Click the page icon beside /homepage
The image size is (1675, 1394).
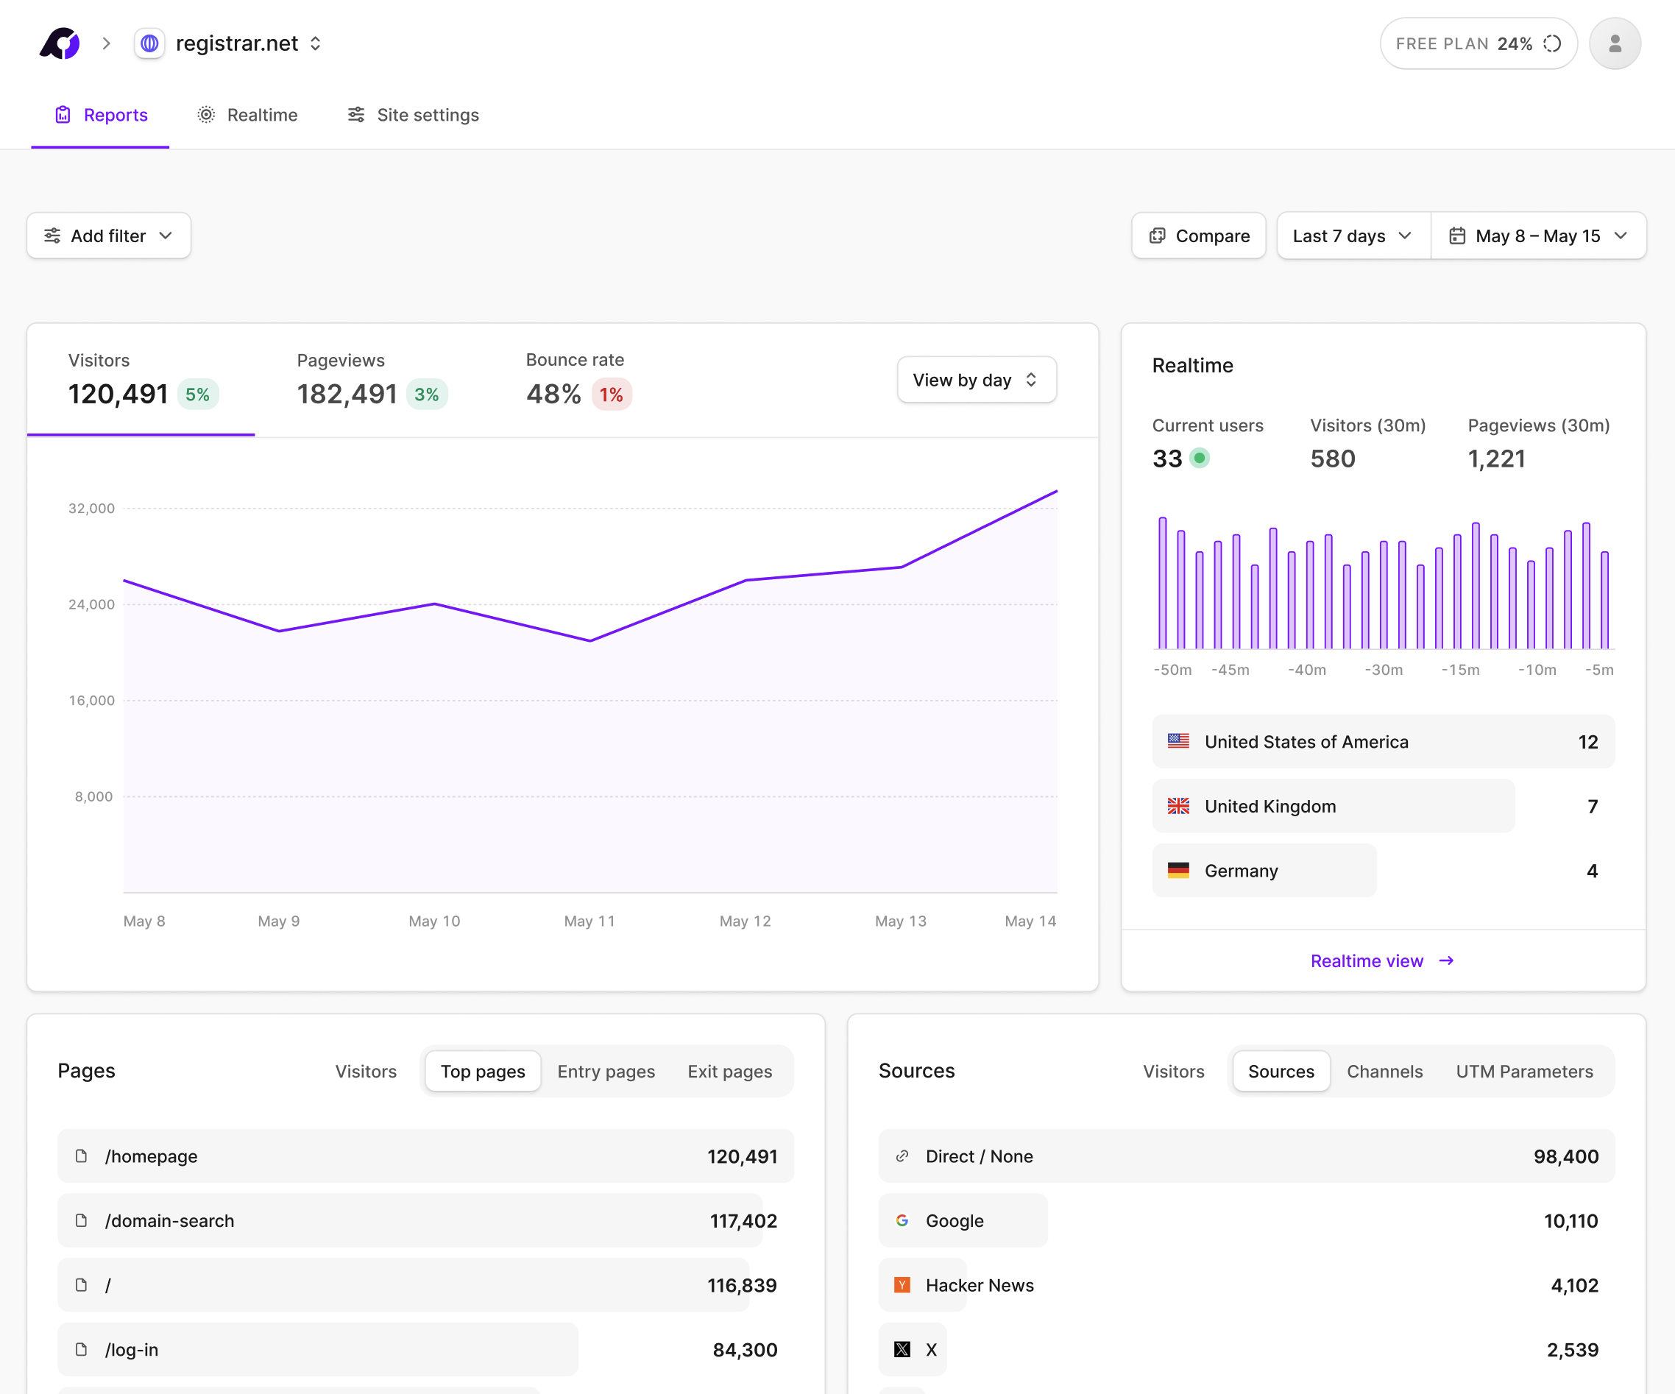coord(82,1156)
